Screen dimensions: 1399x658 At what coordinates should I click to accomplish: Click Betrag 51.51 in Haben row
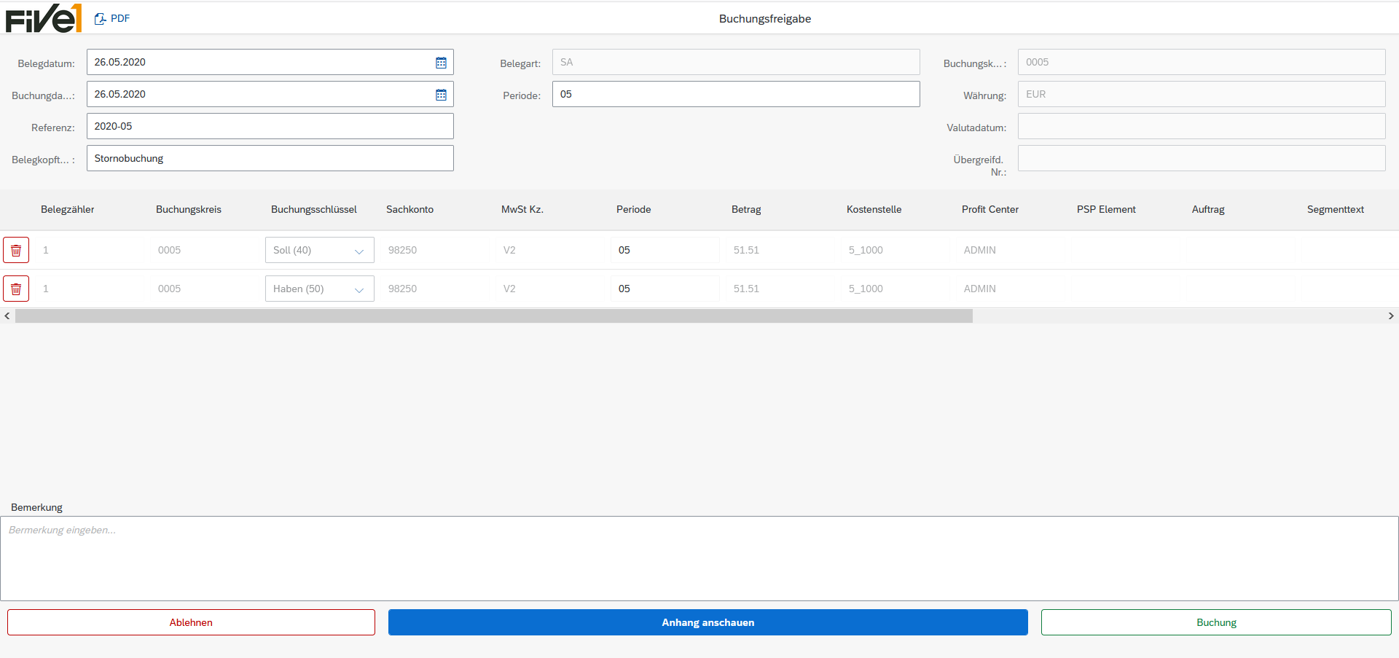746,289
